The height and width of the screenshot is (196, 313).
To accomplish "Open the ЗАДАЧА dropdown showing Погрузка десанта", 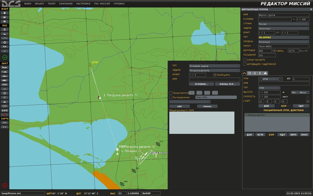I will 214,71.
